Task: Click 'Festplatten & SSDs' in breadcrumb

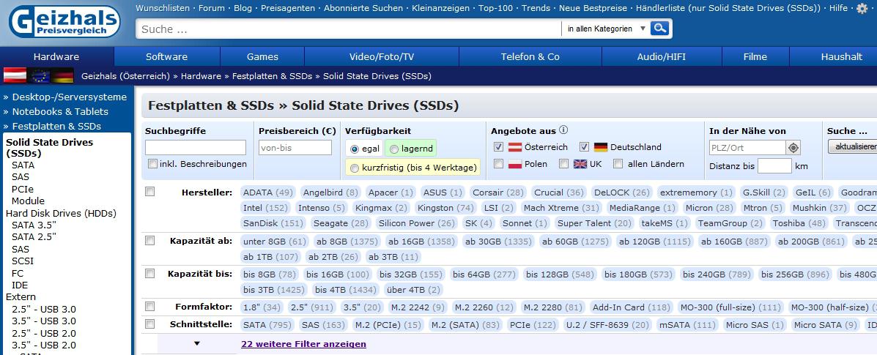Action: (x=273, y=76)
